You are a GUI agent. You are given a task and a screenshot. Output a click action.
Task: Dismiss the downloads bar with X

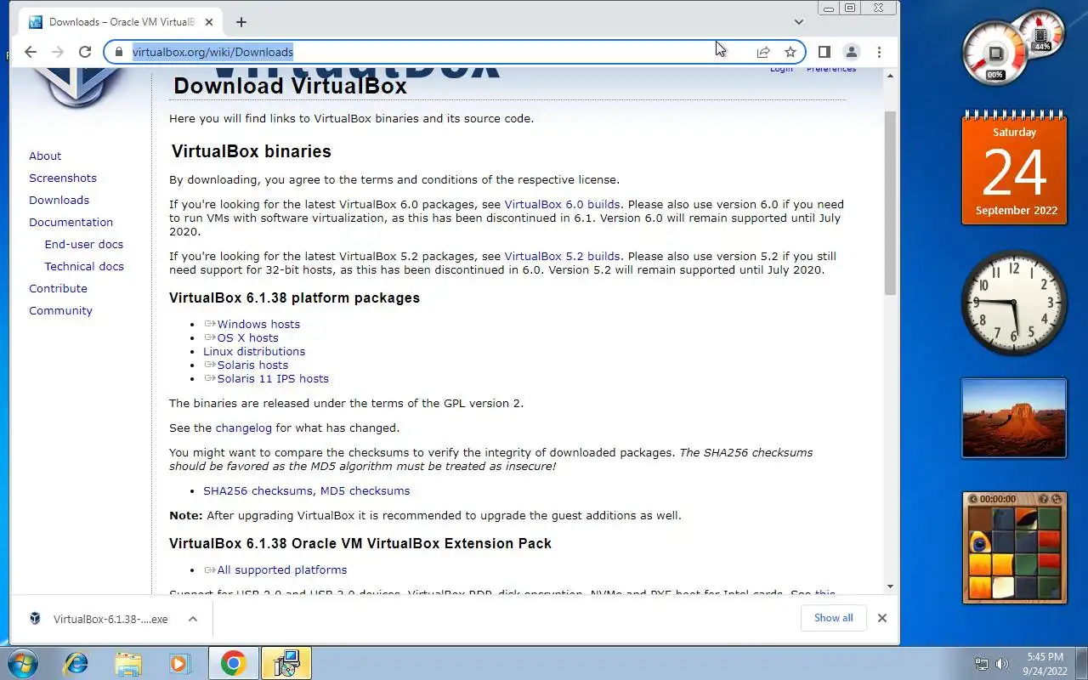[x=882, y=618]
